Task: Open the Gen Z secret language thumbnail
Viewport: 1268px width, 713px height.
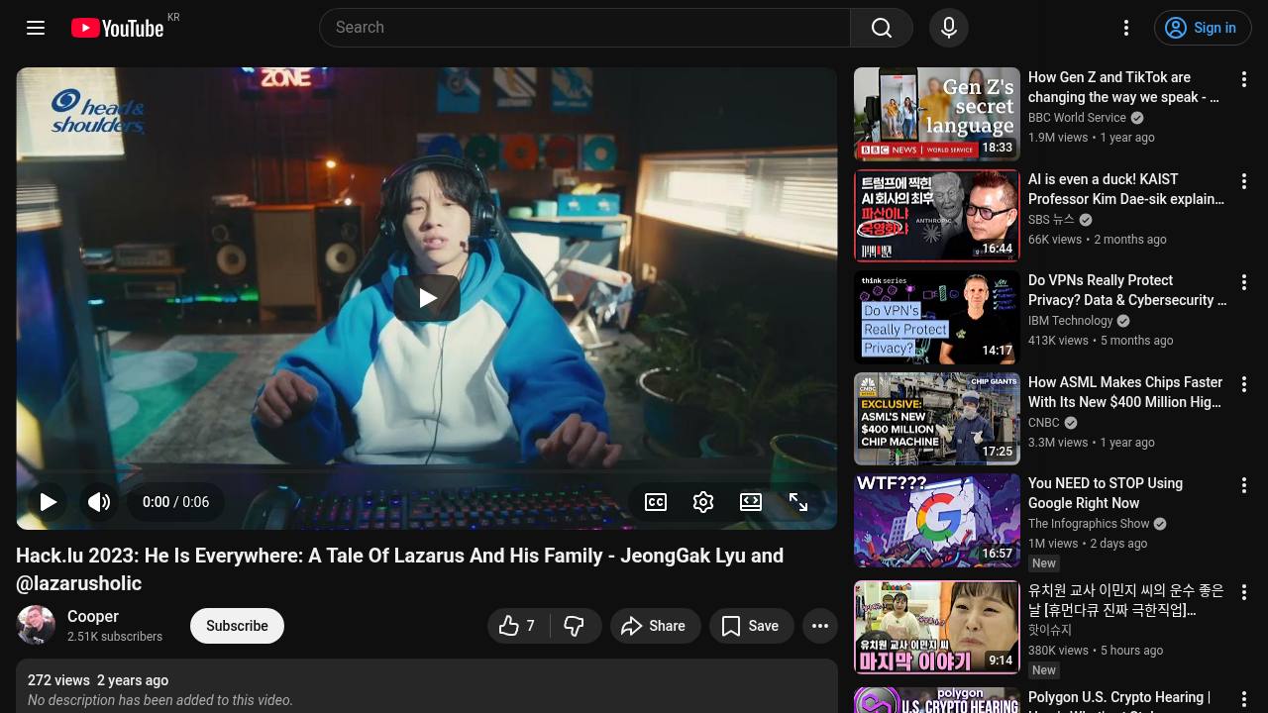Action: (937, 114)
